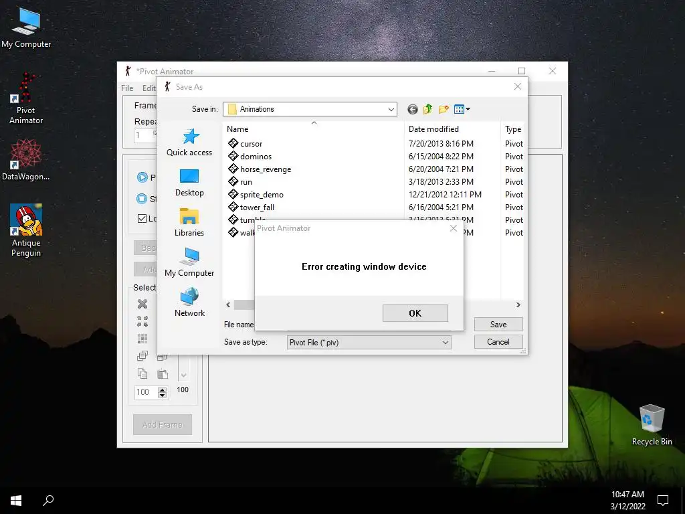685x514 pixels.
Task: Click Cancel in Save As dialog
Action: point(498,342)
